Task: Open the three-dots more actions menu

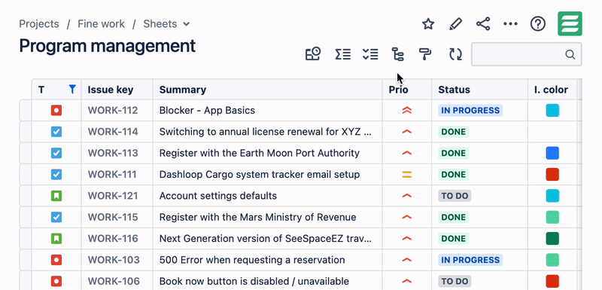Action: point(510,24)
